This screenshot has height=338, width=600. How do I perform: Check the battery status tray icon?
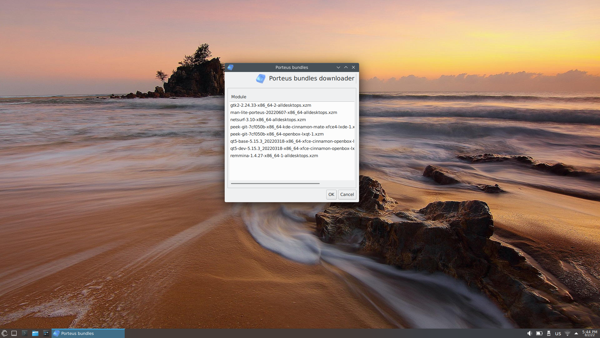539,333
